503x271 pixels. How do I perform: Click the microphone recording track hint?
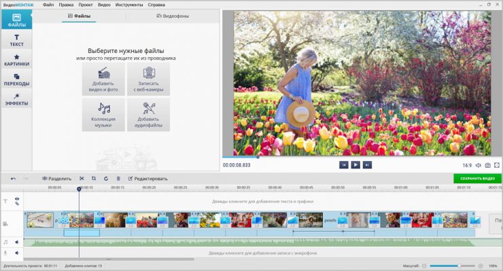262,253
